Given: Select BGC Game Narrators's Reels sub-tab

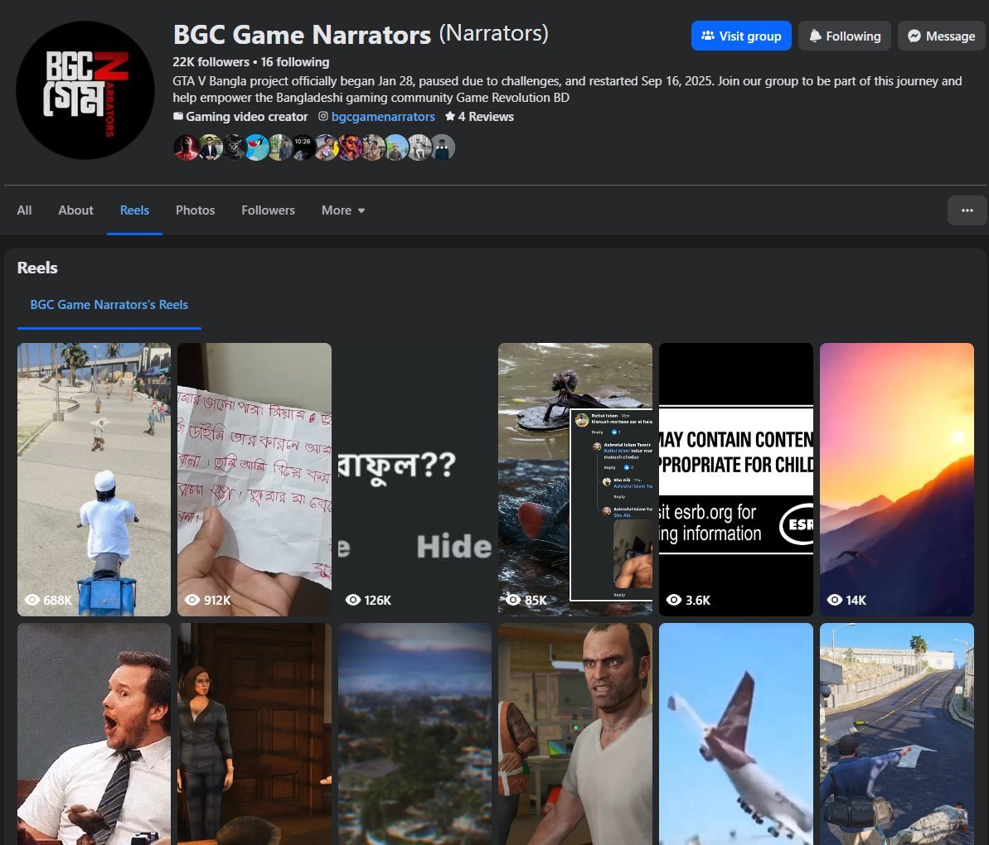Looking at the screenshot, I should point(109,304).
